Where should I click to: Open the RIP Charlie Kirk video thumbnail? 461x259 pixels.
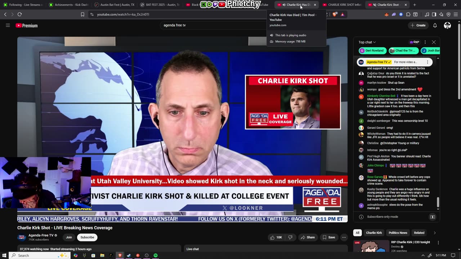pos(371,246)
